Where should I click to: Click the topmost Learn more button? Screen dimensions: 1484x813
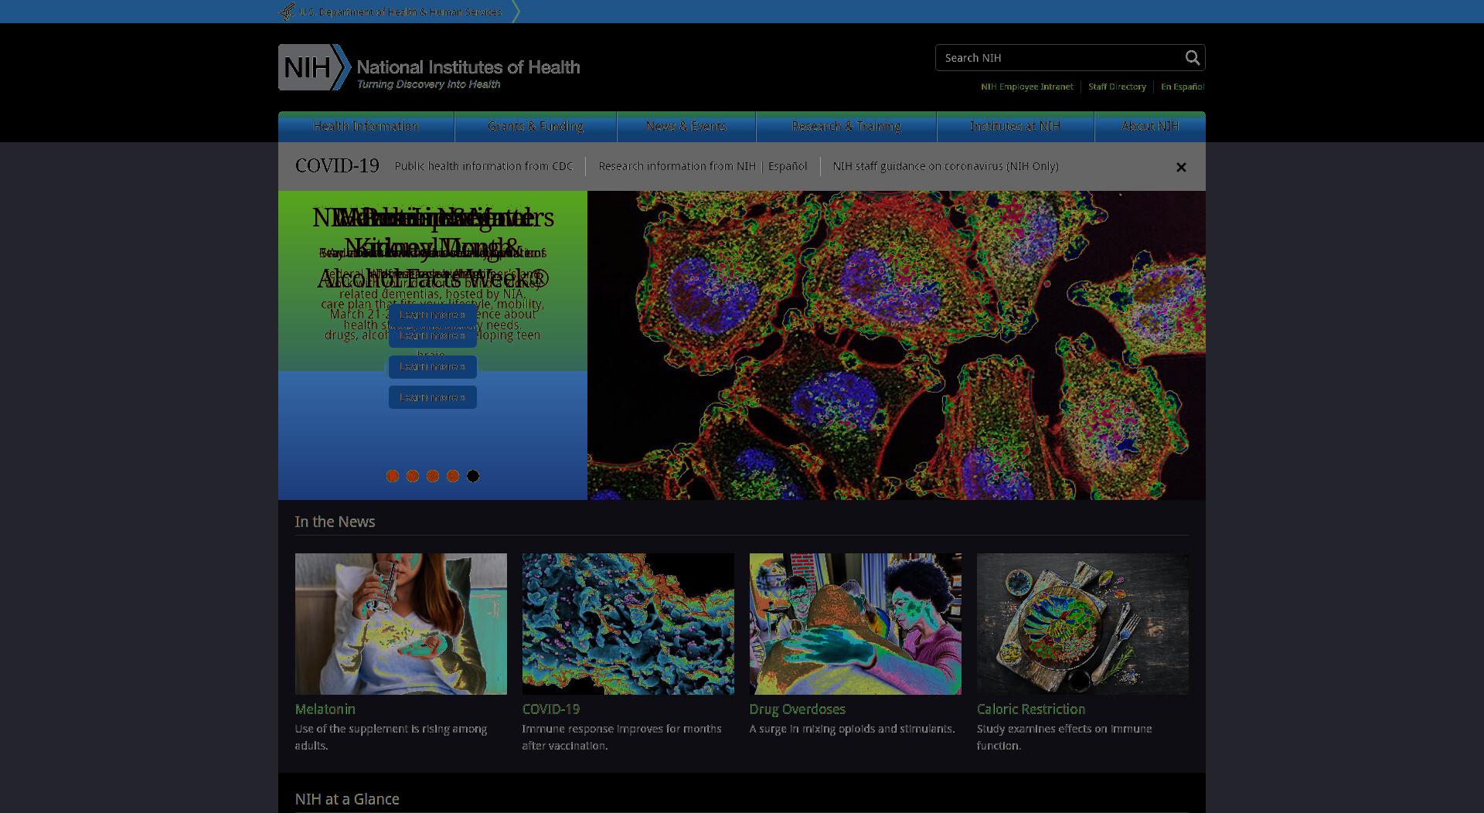(x=433, y=315)
